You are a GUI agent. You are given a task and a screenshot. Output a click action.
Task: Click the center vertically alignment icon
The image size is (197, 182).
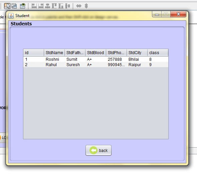coord(68,6)
